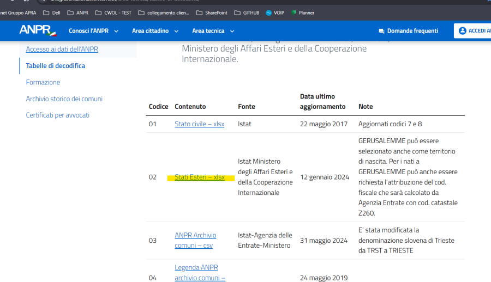Go to Formazione in the sidebar
Screen dimensions: 491x282
point(43,82)
